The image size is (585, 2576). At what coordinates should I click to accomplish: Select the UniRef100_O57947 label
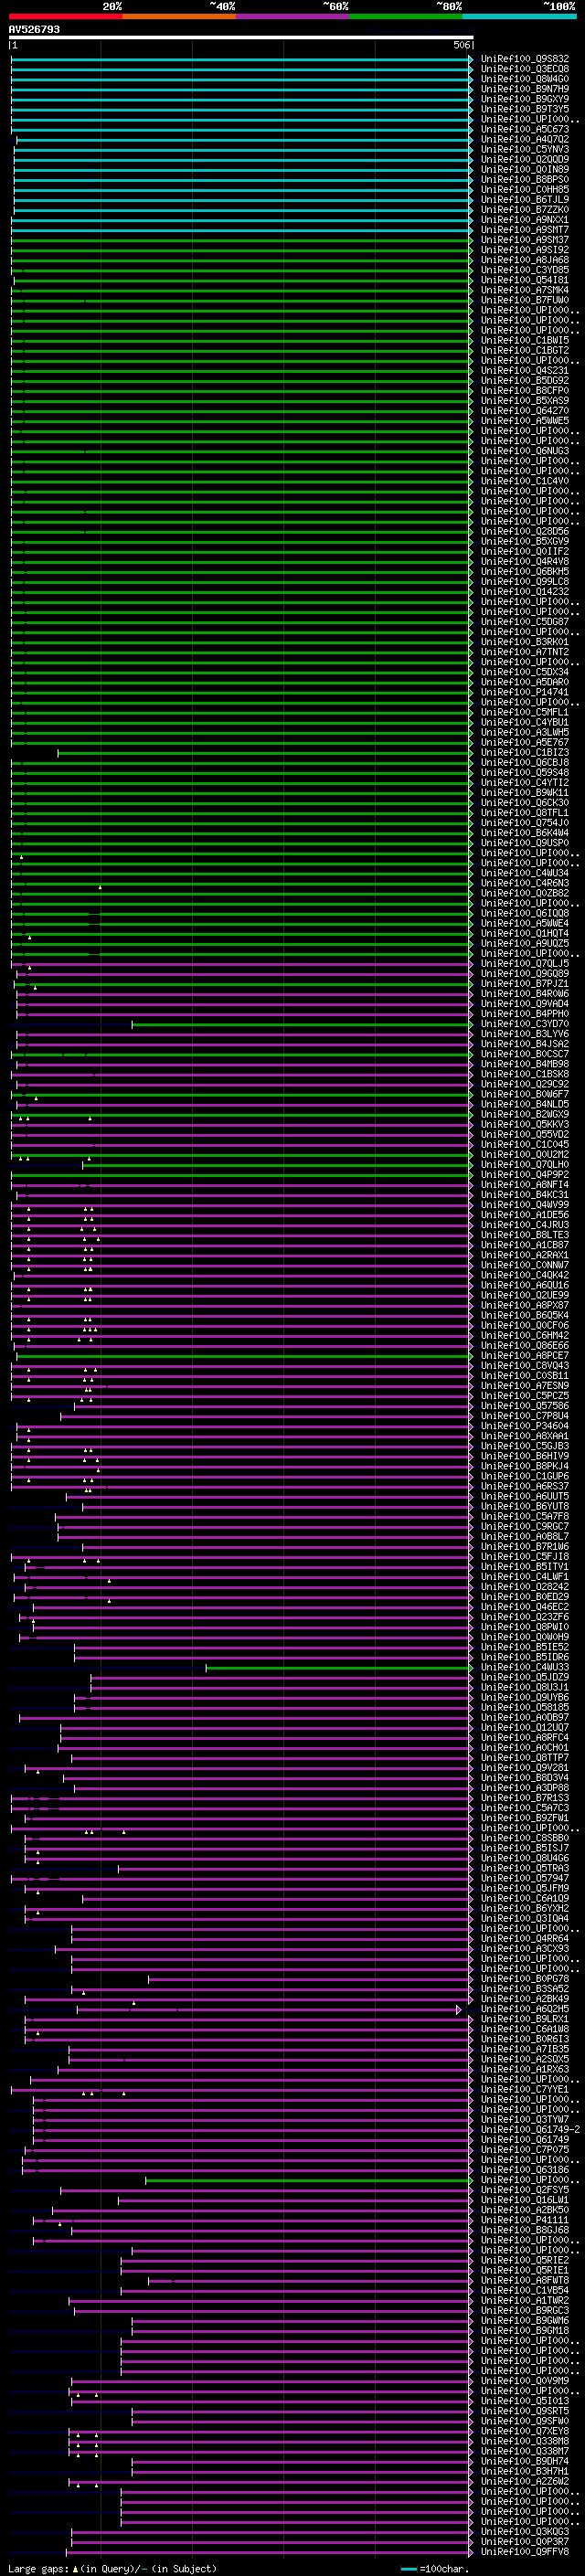click(x=525, y=1878)
